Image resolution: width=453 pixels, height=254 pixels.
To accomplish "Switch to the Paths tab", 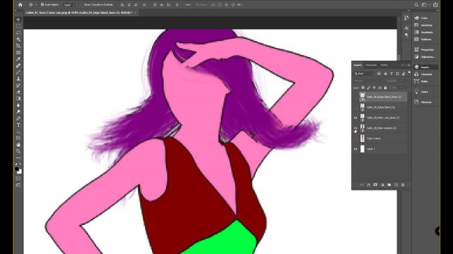I will pos(384,65).
